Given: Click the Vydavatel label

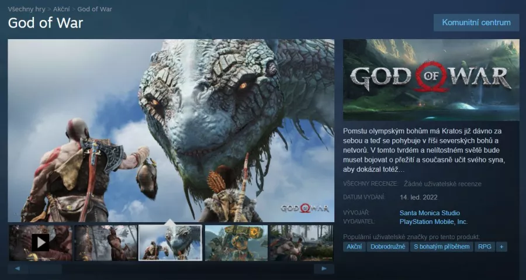Looking at the screenshot, I should [x=359, y=222].
